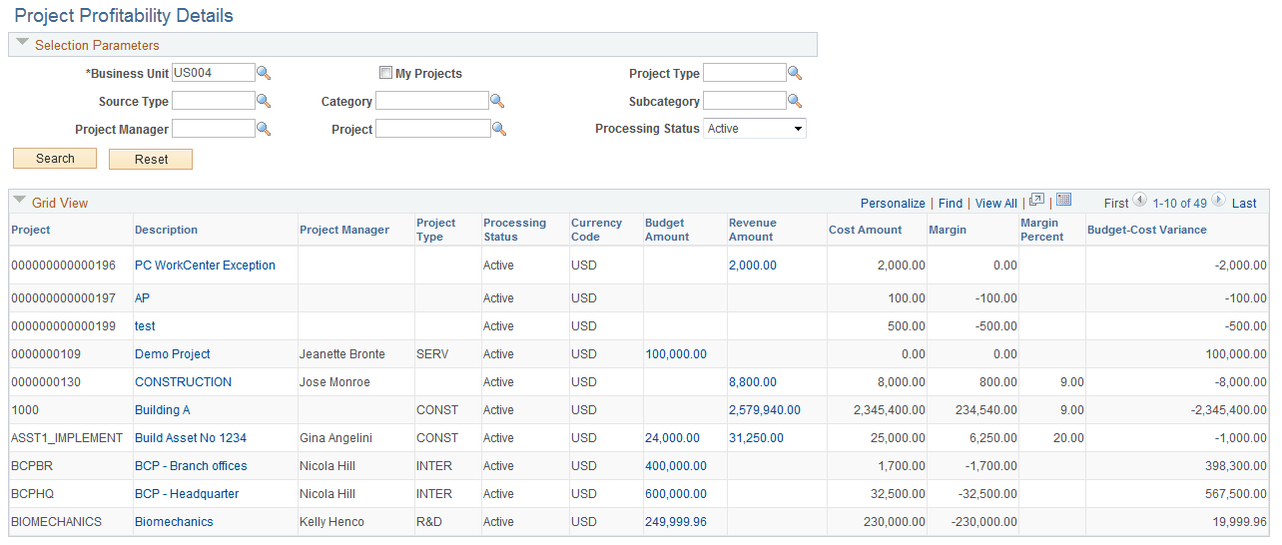1282x545 pixels.
Task: Focus the Project Manager input field
Action: click(x=214, y=129)
